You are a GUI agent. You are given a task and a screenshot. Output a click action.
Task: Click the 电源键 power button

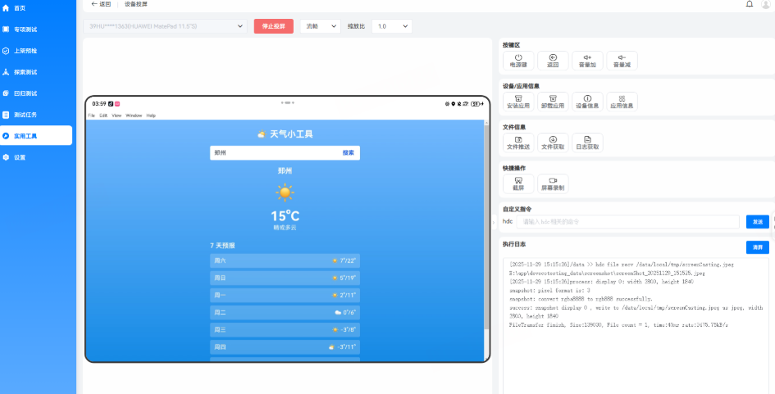tap(518, 61)
